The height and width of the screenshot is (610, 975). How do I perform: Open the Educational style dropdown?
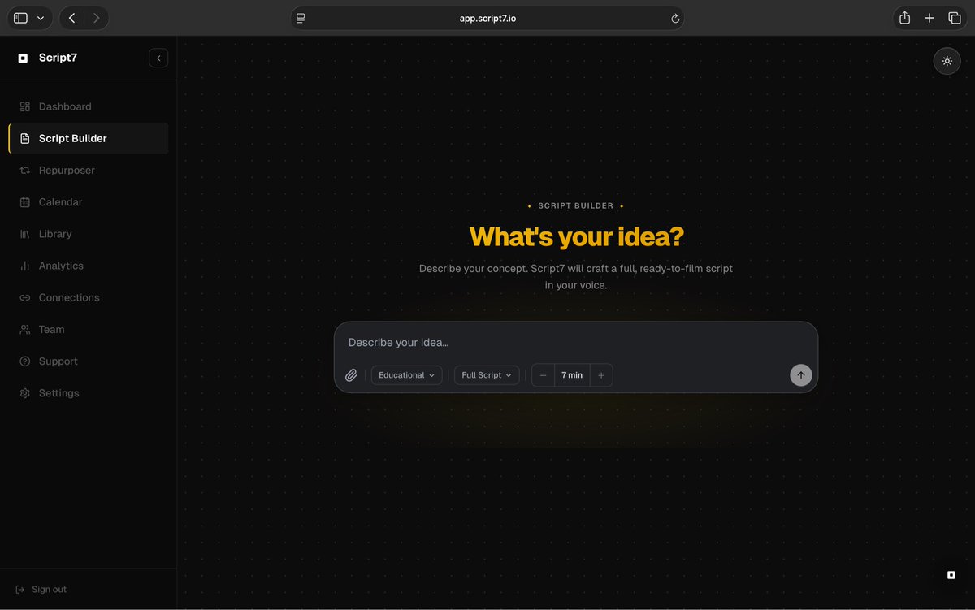[407, 375]
